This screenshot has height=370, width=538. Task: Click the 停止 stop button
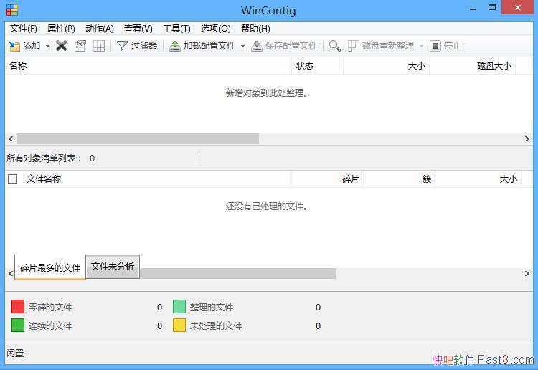[445, 46]
